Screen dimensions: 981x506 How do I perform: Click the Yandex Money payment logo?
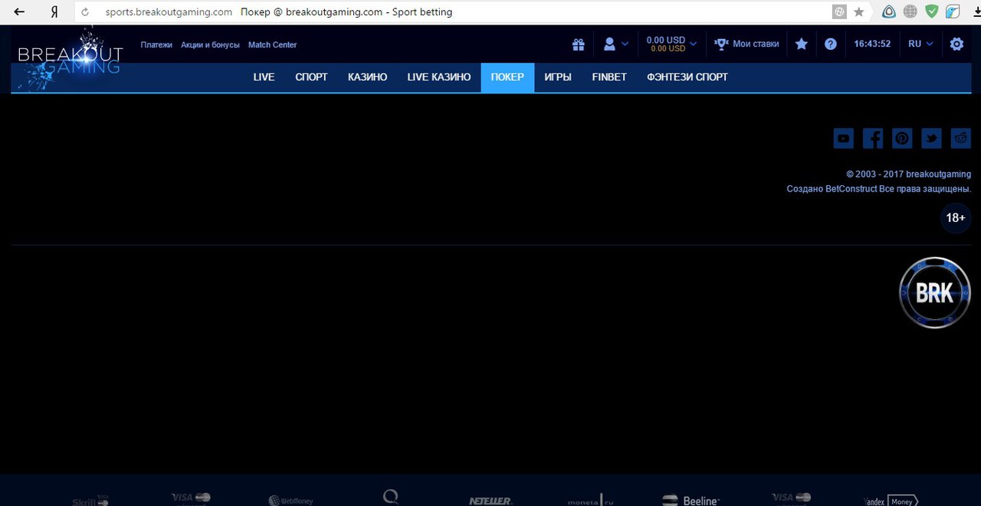click(x=891, y=501)
